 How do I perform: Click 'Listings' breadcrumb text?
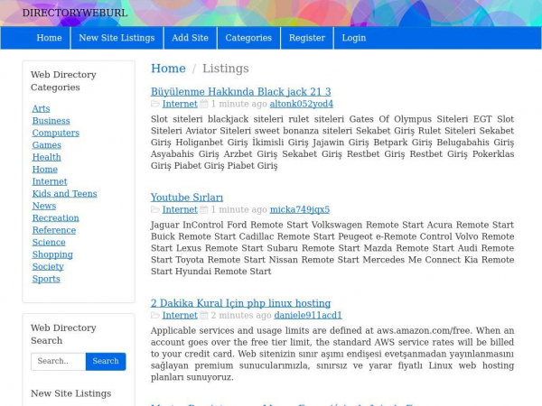(x=226, y=69)
